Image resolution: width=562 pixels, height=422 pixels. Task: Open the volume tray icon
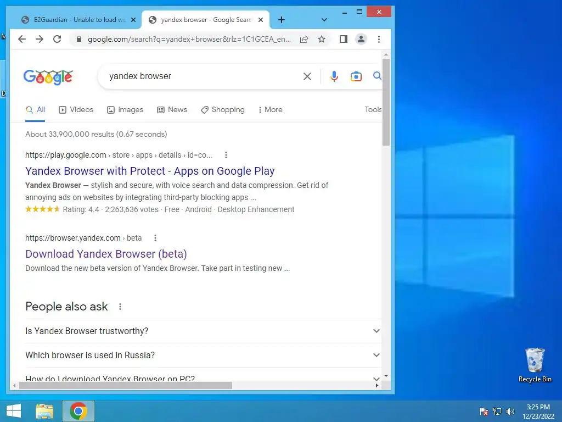pyautogui.click(x=510, y=412)
